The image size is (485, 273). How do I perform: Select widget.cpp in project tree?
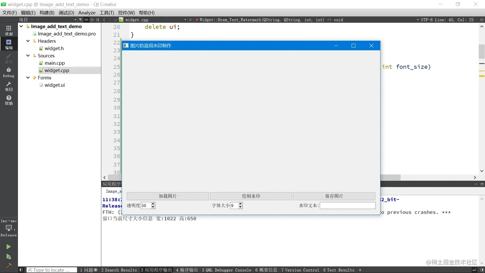(57, 70)
